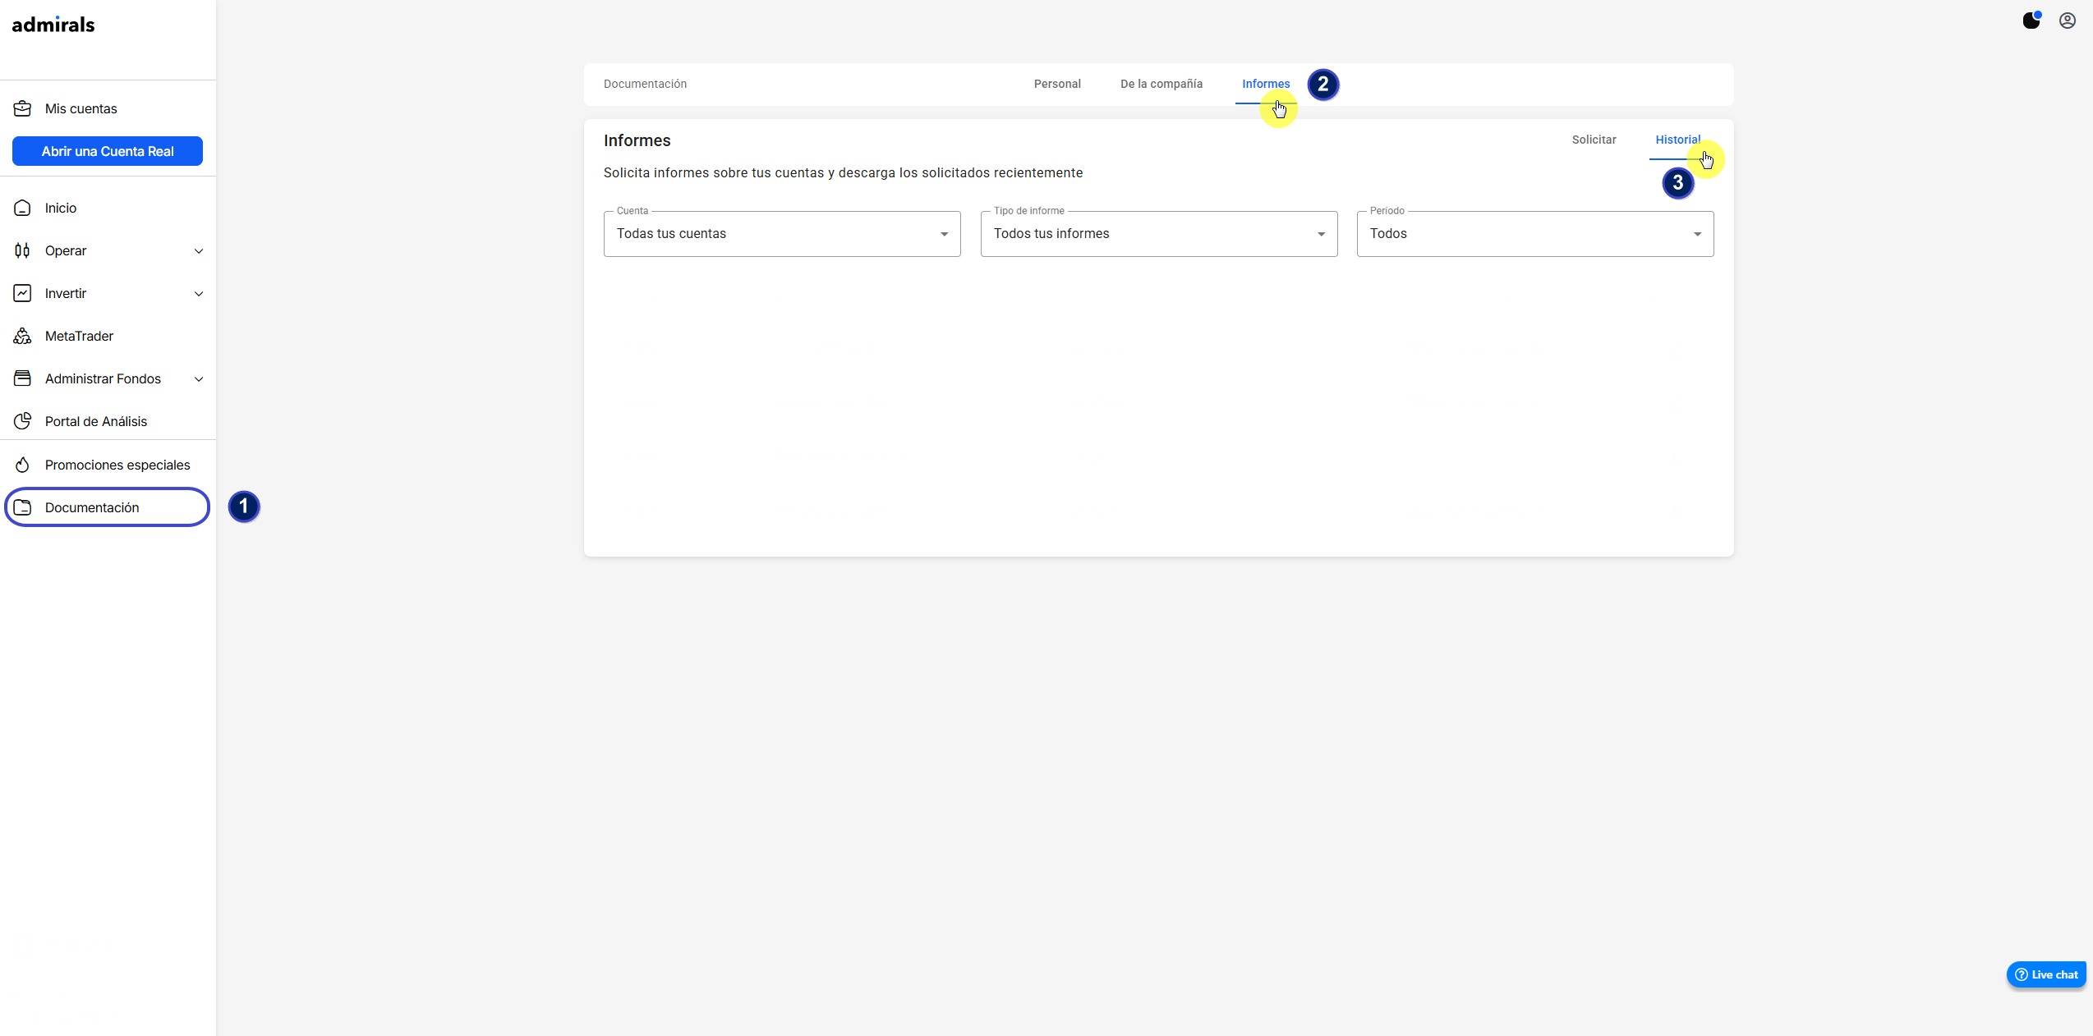Screen dimensions: 2093x1036
Task: Select the Solicitar tab
Action: 1594,140
